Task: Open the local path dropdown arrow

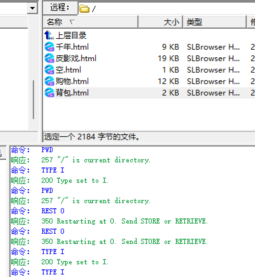Action: pyautogui.click(x=32, y=8)
